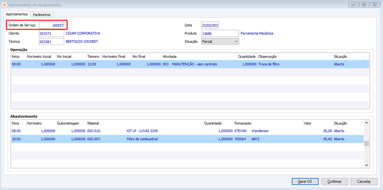Click the Quilometragem column header
The image size is (383, 190).
coord(71,123)
